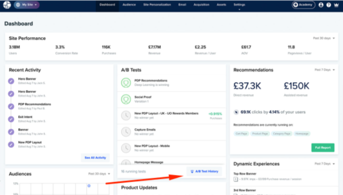Click edit icon for first Hero Banner activity
Image resolution: width=343 pixels, height=195 pixels.
(x=11, y=81)
